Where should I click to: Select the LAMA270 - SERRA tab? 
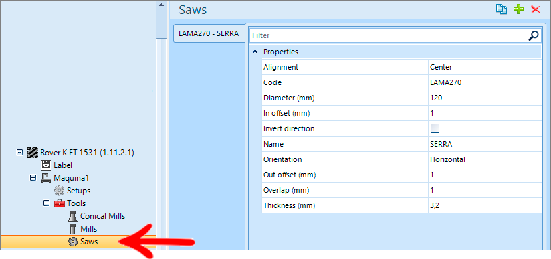(209, 33)
